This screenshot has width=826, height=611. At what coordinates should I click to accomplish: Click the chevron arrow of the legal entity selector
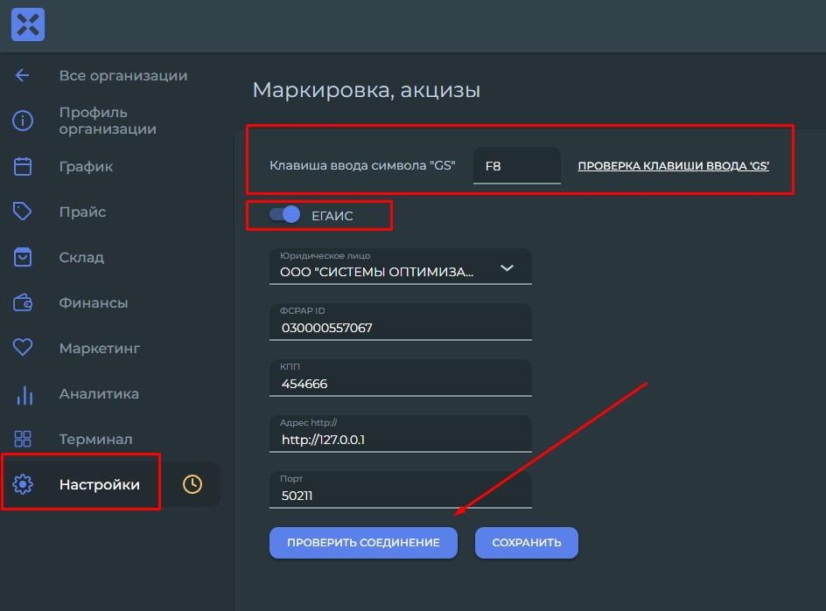(507, 268)
